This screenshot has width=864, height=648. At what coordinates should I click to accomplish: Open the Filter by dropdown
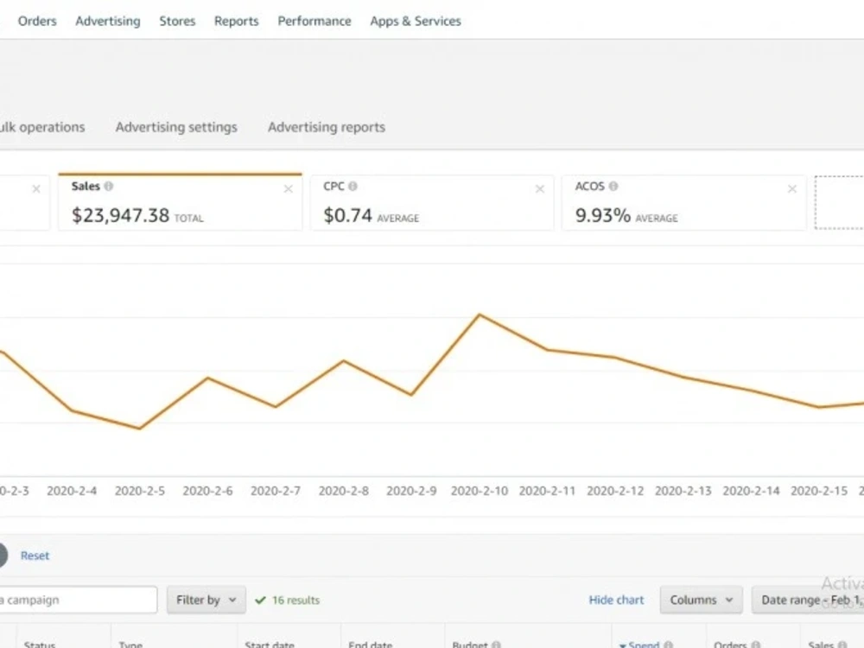point(206,600)
